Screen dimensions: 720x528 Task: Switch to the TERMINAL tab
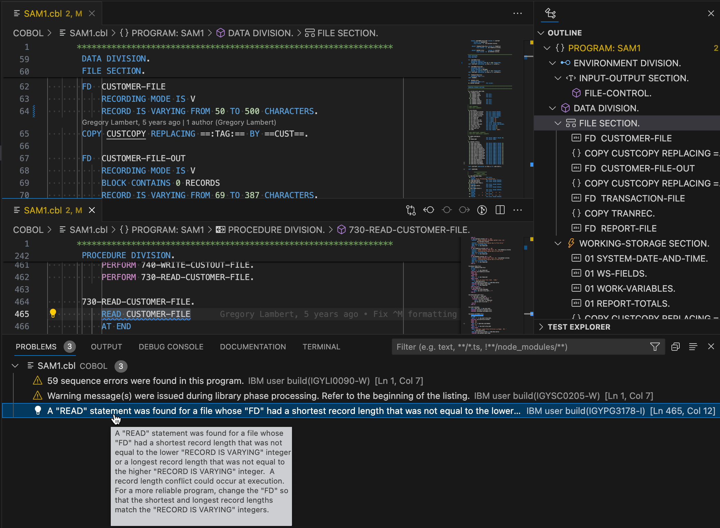pyautogui.click(x=321, y=347)
